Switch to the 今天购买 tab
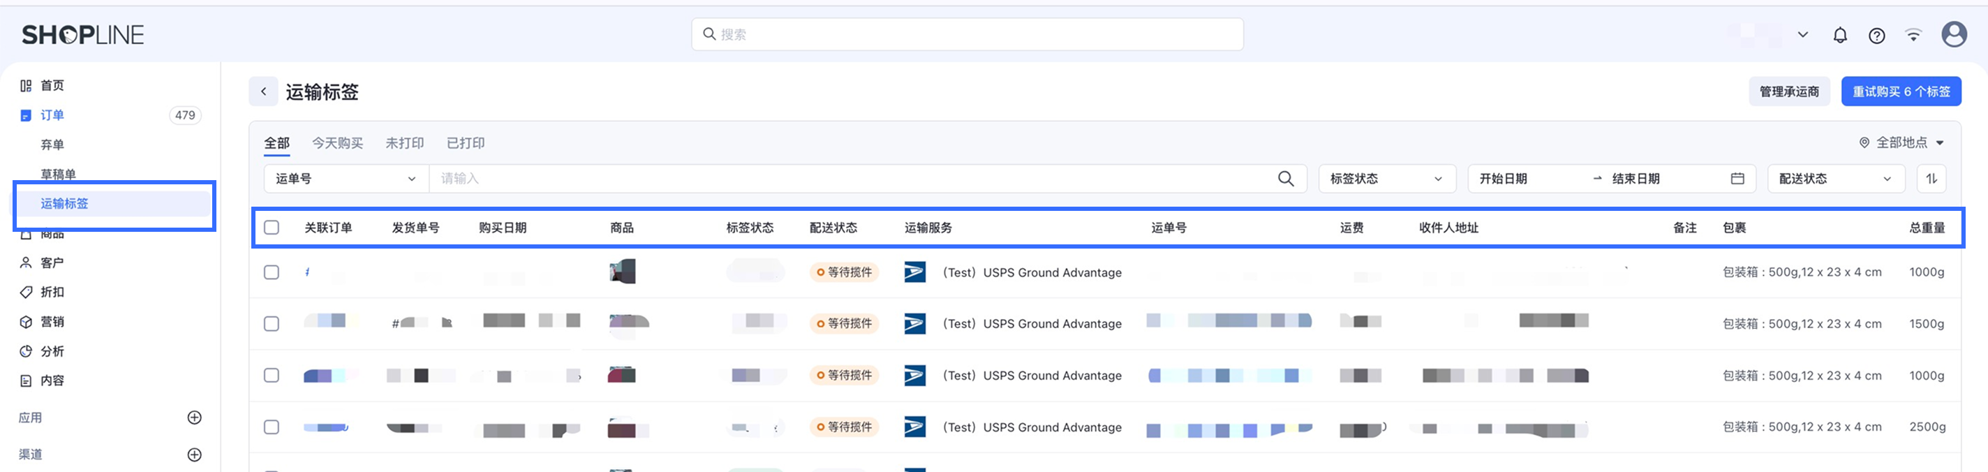Screen dimensions: 1988x472 [337, 143]
